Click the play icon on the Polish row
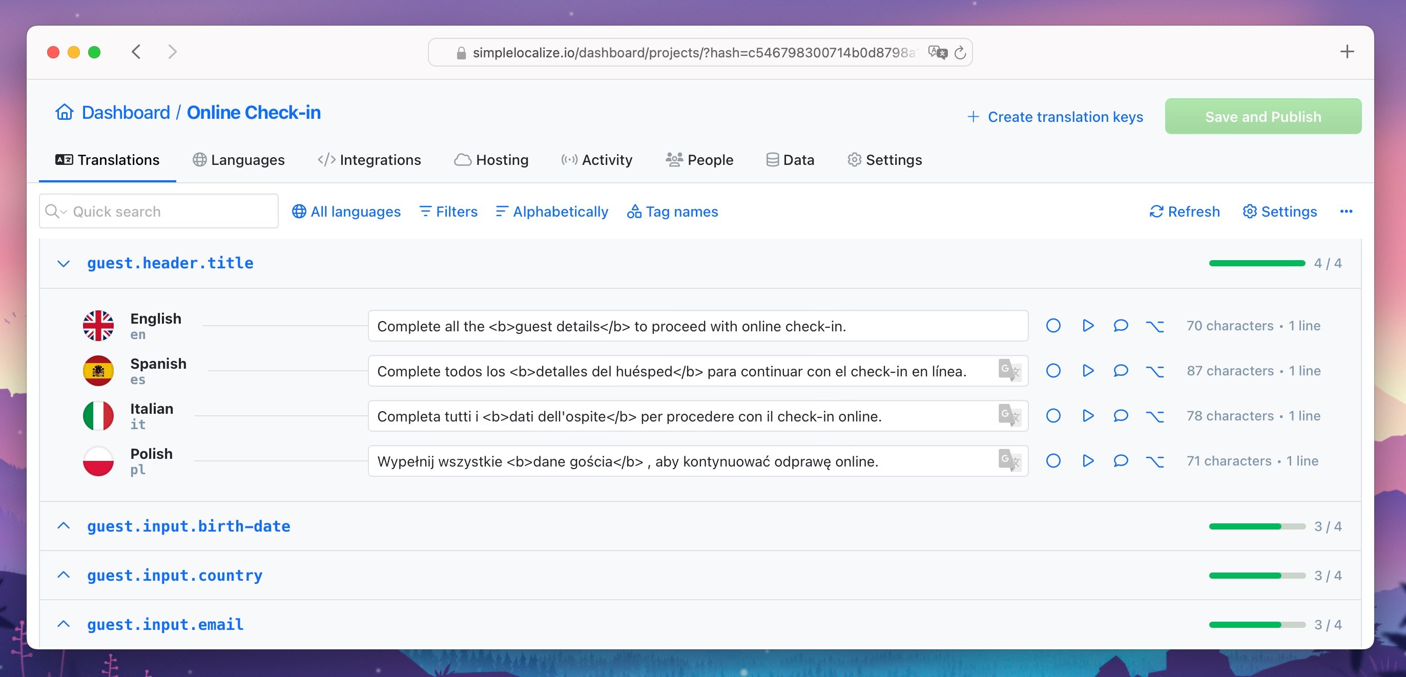The height and width of the screenshot is (677, 1406). pyautogui.click(x=1088, y=461)
